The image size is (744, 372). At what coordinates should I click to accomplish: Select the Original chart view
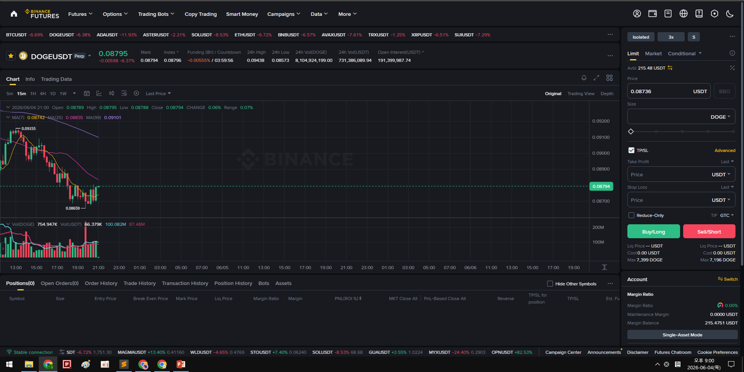[x=553, y=94]
